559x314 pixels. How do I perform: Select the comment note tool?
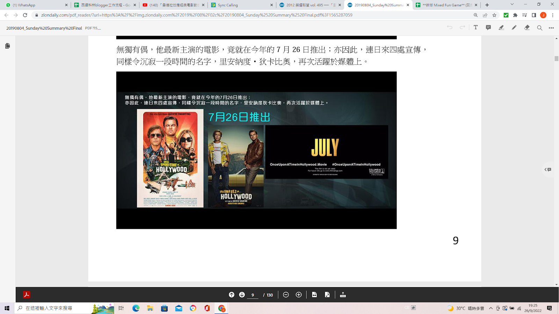coord(488,28)
